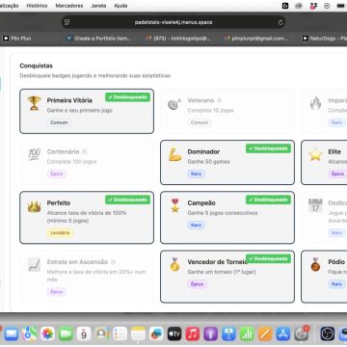The height and width of the screenshot is (347, 347).
Task: Click the Lendária tag on Perfeito card
Action: 60,232
